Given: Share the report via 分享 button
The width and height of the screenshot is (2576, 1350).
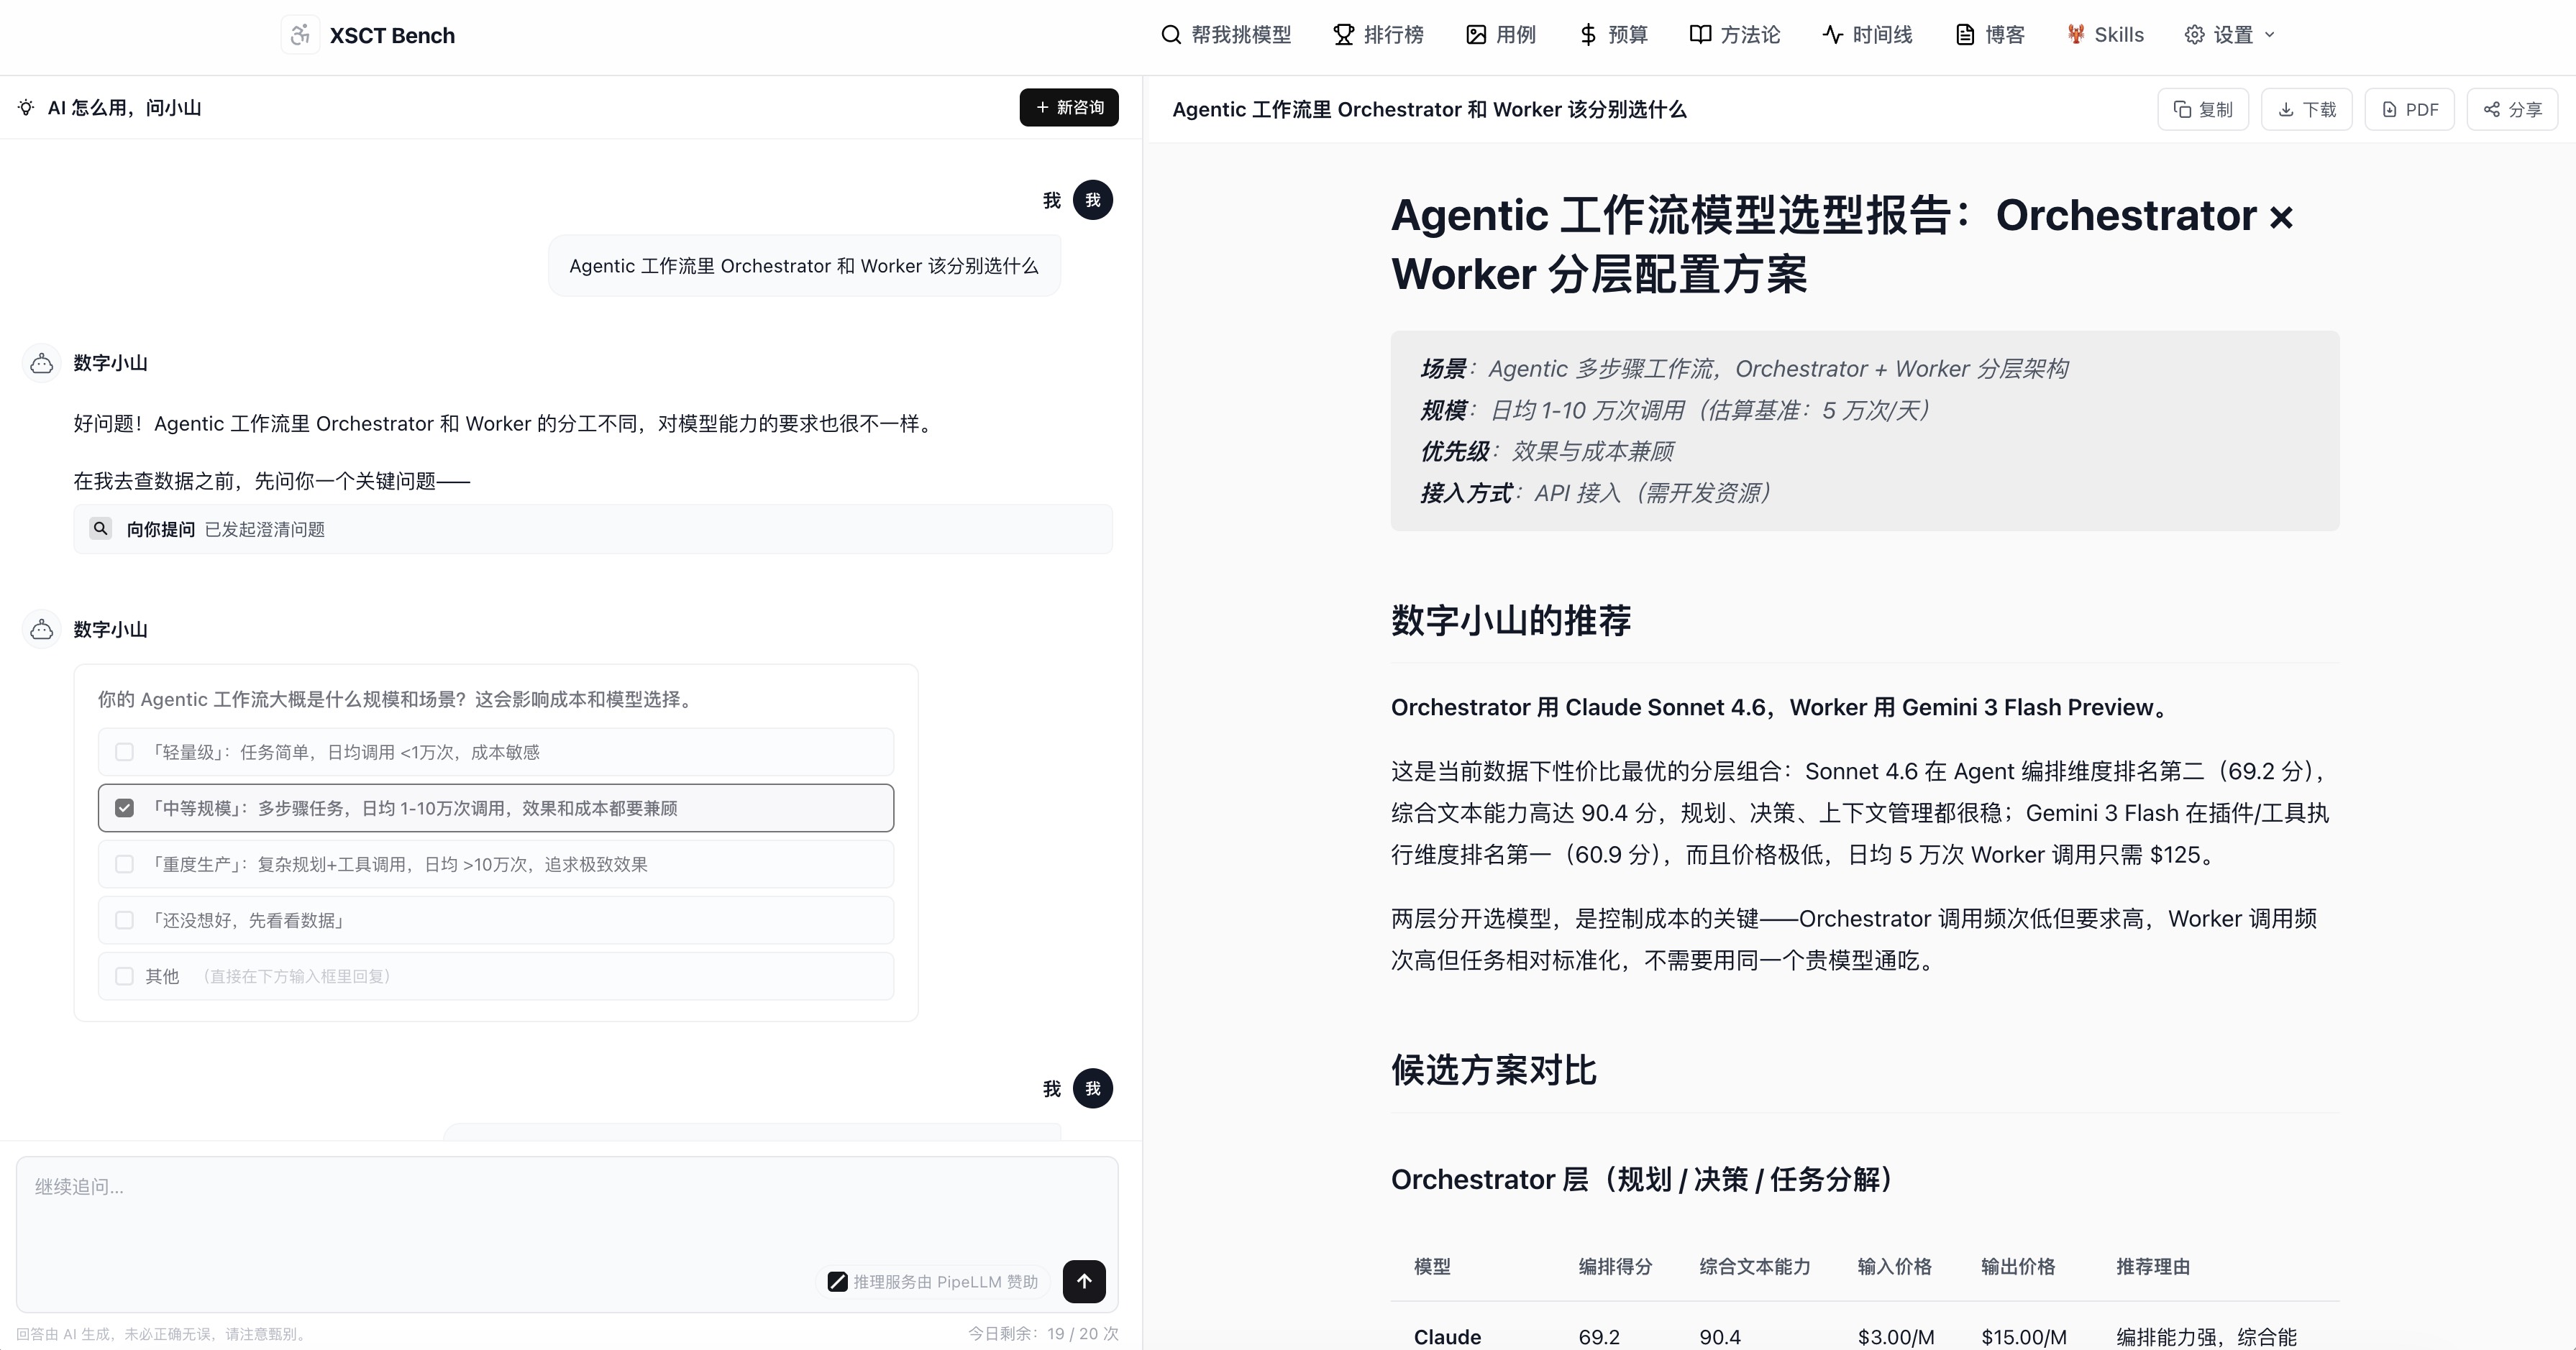Looking at the screenshot, I should click(2512, 110).
